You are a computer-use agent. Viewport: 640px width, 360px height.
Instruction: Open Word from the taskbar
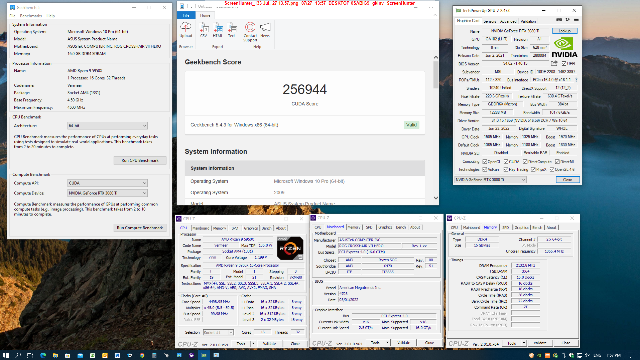(117, 355)
